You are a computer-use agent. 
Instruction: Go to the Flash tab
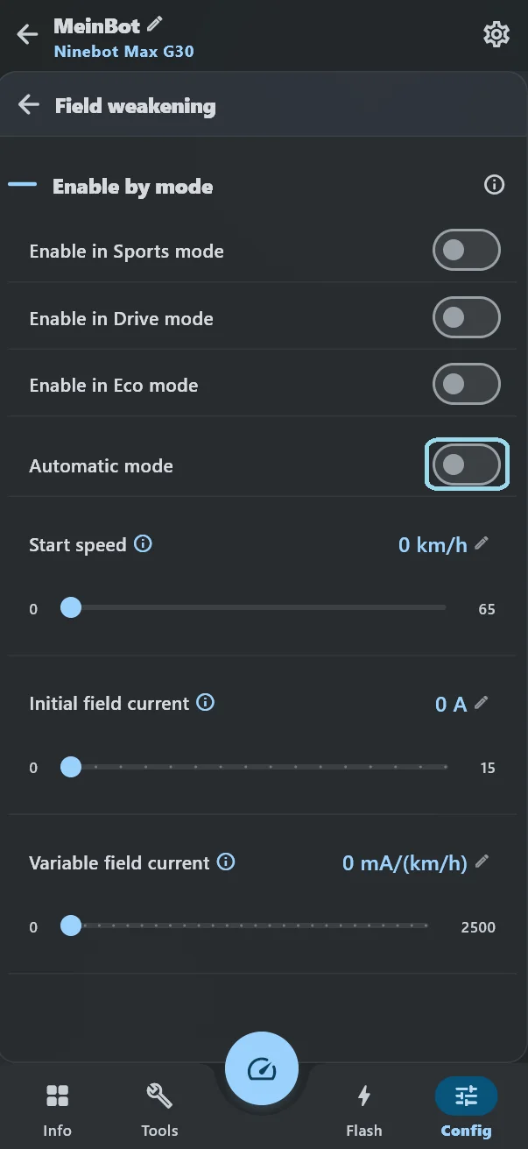pos(363,1108)
